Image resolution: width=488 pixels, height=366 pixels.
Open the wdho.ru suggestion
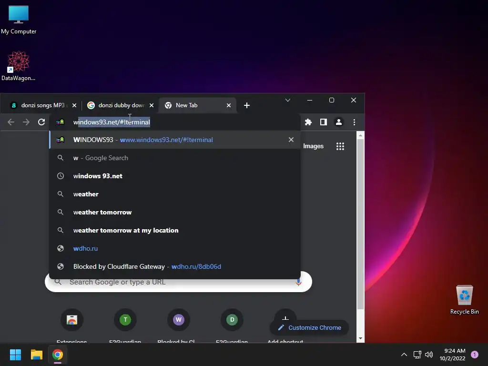coord(175,248)
